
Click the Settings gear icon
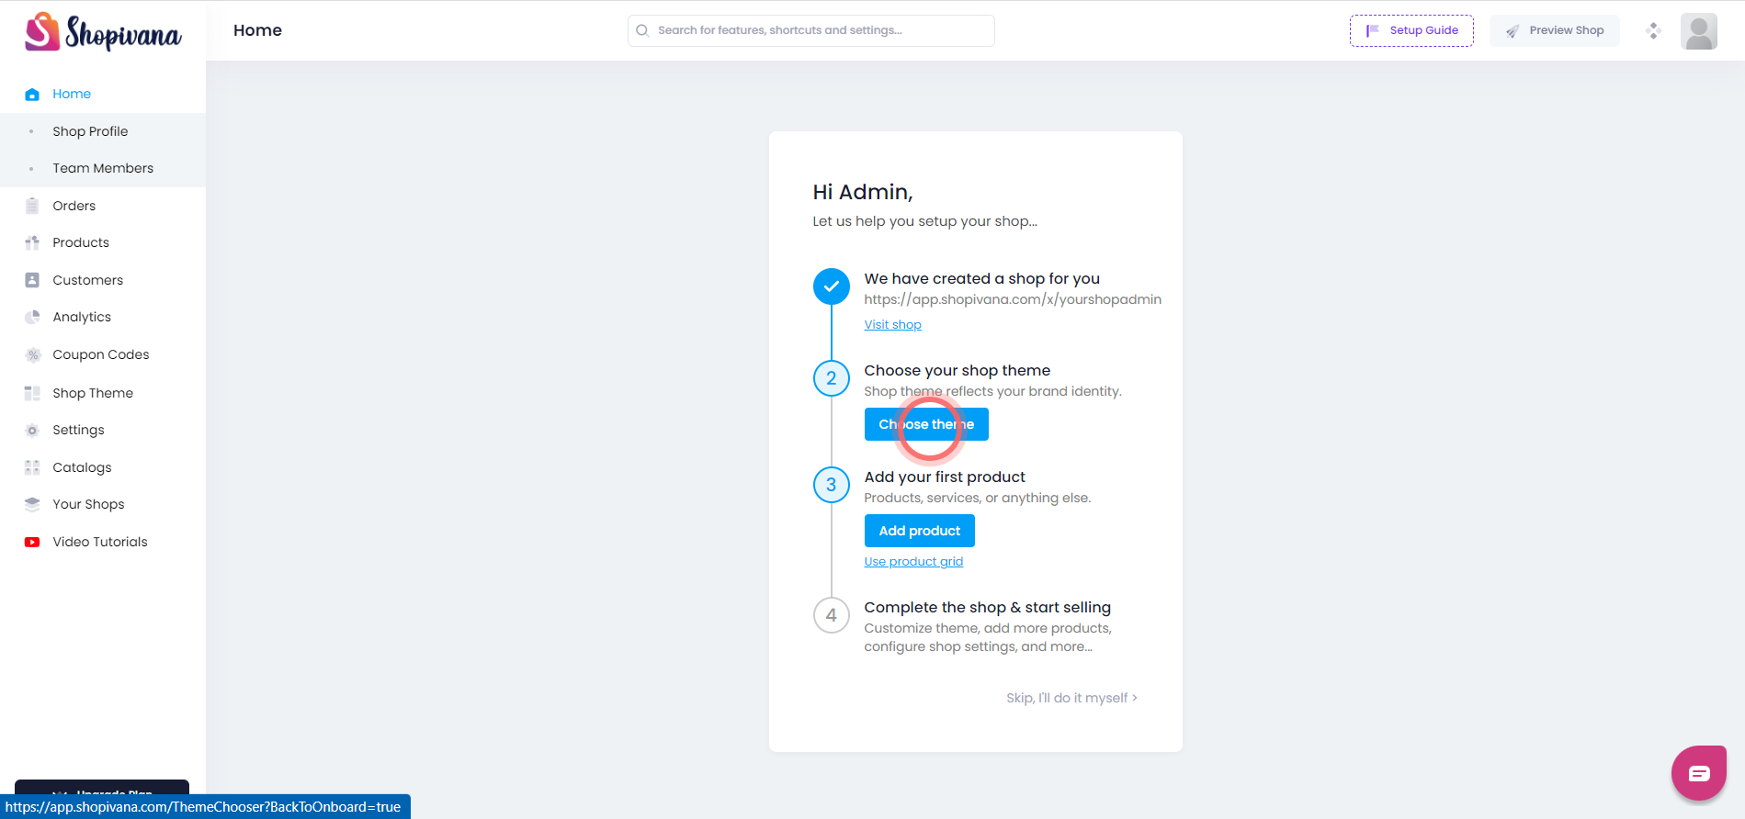(32, 430)
